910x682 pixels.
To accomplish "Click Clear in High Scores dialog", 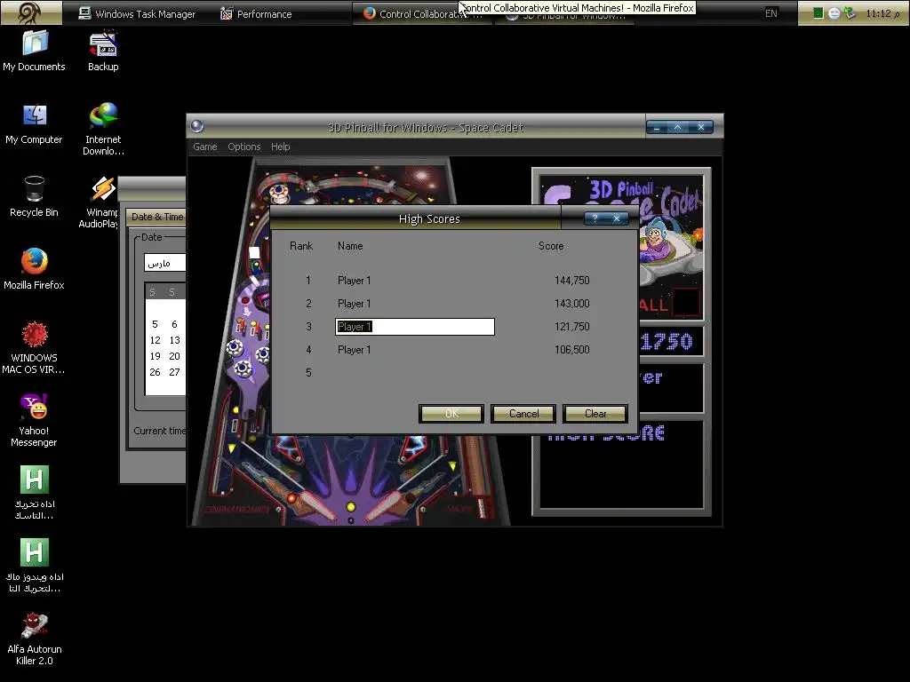I will click(595, 414).
